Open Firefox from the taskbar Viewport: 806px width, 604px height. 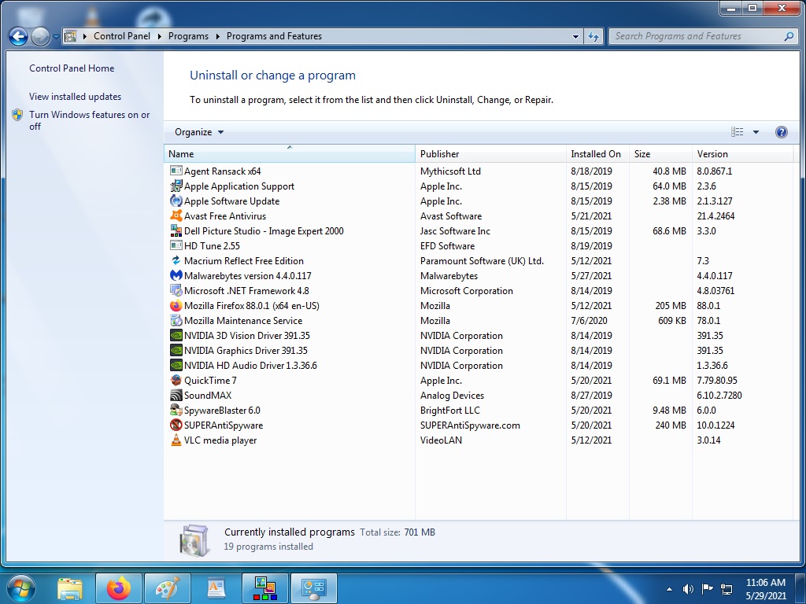119,588
